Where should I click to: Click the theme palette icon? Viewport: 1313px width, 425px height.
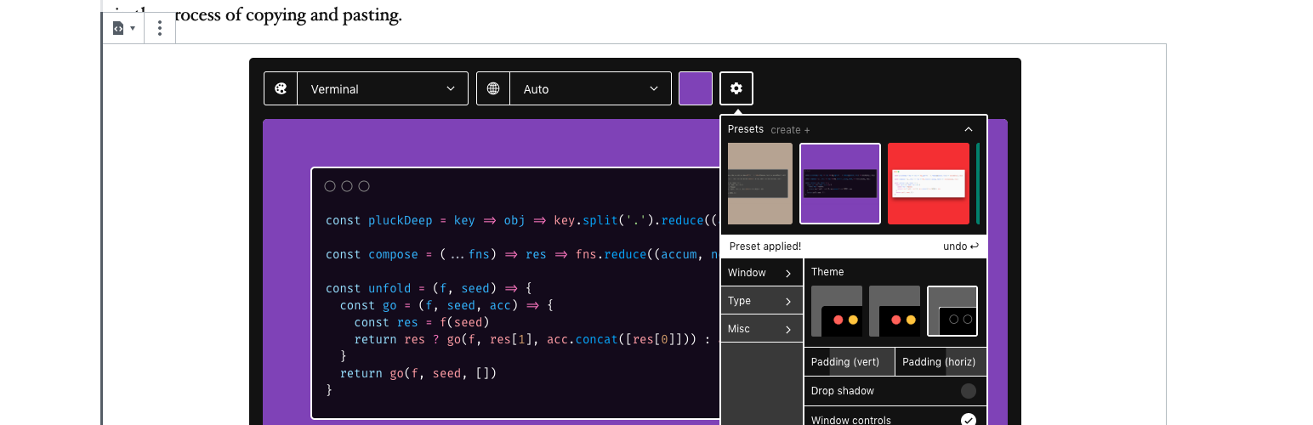(x=281, y=88)
